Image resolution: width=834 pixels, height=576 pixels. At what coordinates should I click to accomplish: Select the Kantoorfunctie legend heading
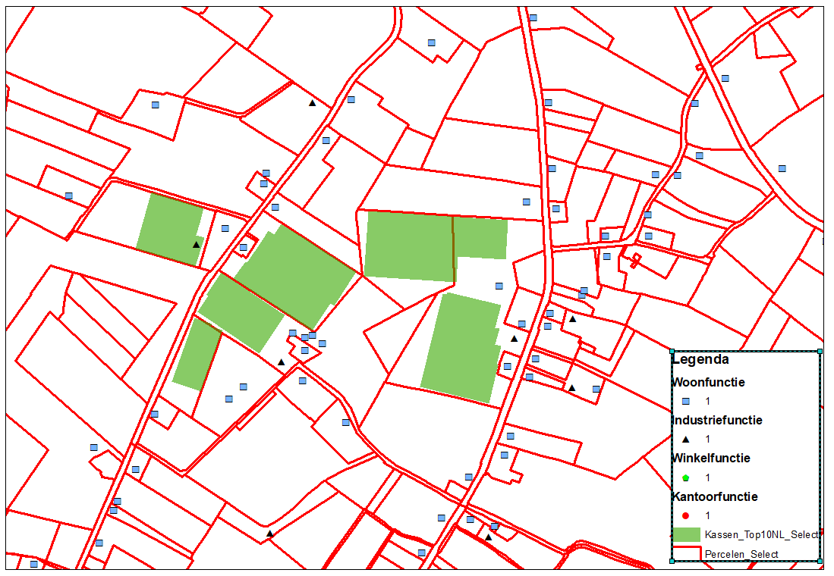click(x=715, y=497)
